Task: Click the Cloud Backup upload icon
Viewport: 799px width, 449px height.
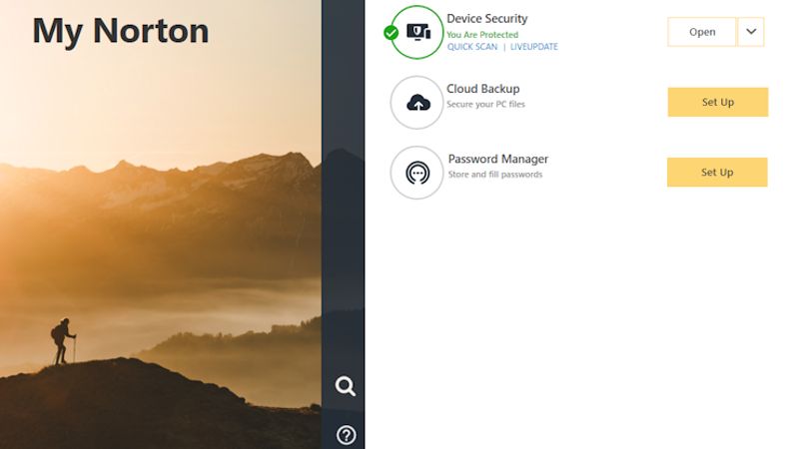Action: coord(416,103)
